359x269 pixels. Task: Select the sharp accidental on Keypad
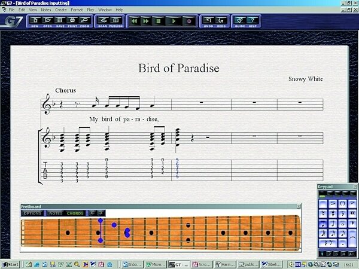coord(333,213)
